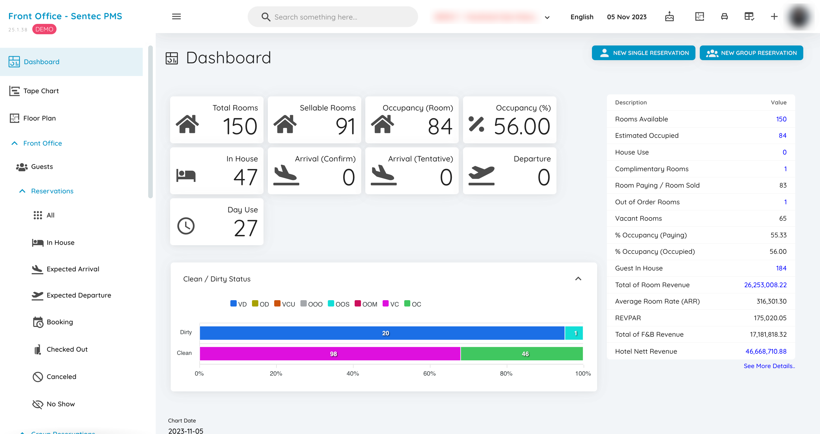Click the search magnifier icon
The image size is (820, 434).
(x=266, y=17)
